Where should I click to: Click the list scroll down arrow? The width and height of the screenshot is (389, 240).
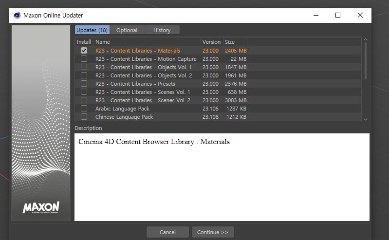366,119
